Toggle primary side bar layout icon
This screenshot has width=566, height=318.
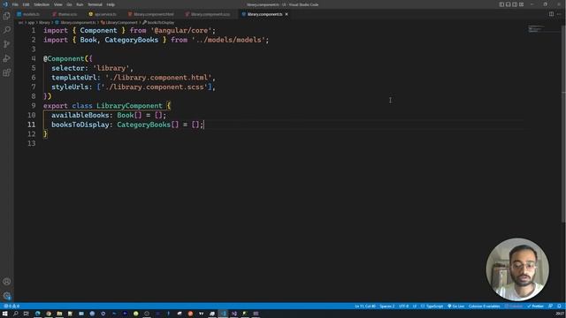501,4
